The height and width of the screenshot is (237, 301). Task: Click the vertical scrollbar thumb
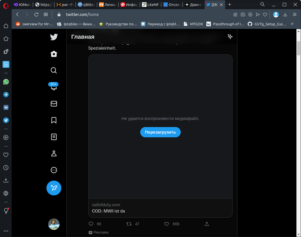(298, 48)
